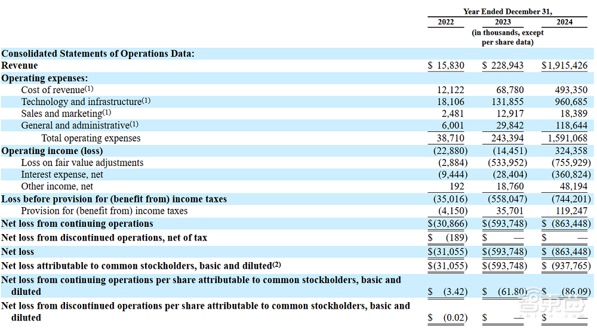The width and height of the screenshot is (597, 329).
Task: Click the 'Consolidated Statements of Operations Data:' title
Action: click(98, 54)
